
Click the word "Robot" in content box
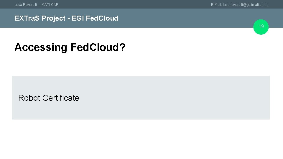(29, 98)
